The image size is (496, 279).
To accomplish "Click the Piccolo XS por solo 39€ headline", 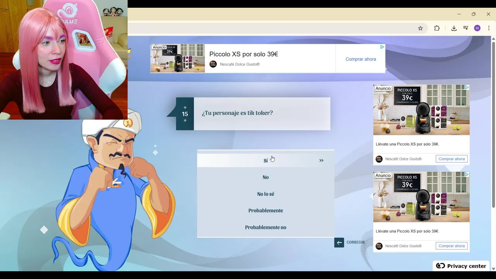I will [x=243, y=54].
